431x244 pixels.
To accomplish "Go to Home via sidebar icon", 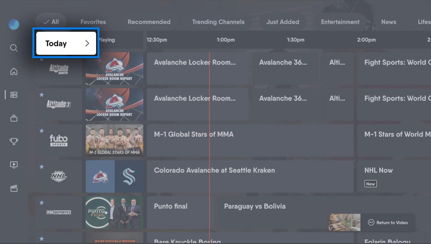I will 14,71.
